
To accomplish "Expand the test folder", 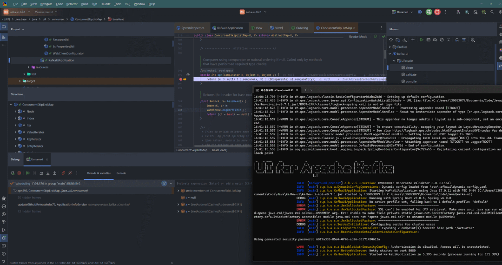I will [x=24, y=74].
